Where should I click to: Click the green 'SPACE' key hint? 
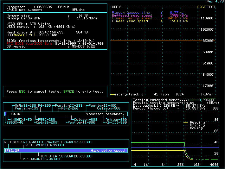69,92
